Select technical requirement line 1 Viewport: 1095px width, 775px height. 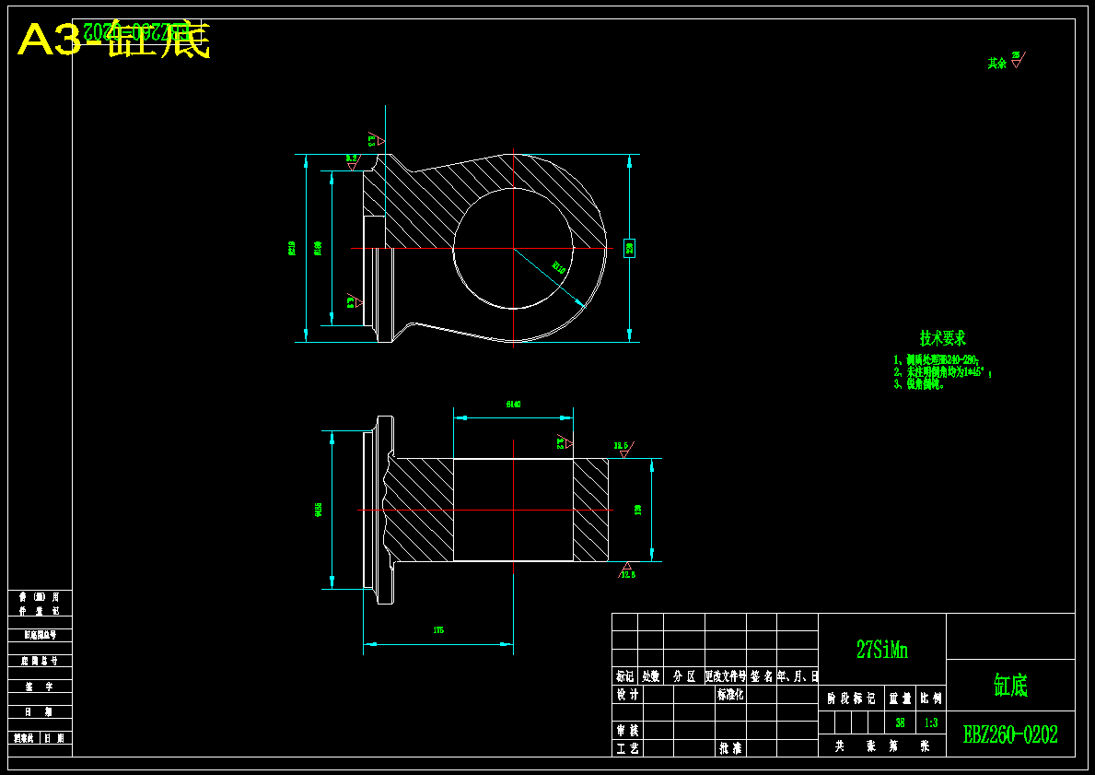[x=936, y=359]
